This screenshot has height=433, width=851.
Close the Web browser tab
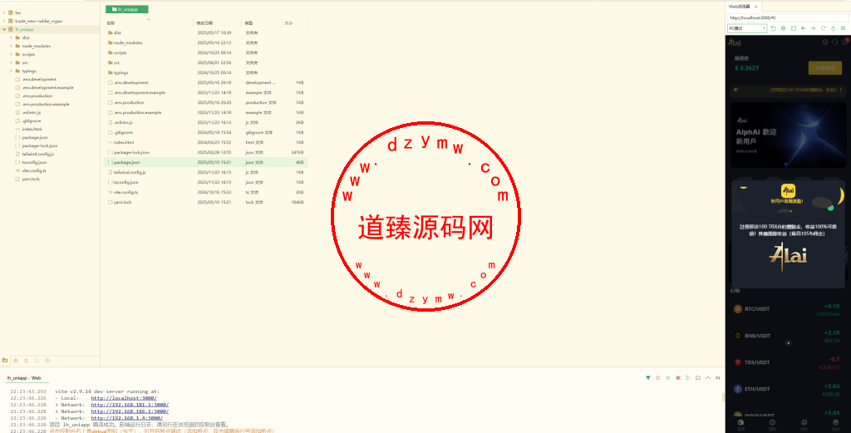(755, 7)
